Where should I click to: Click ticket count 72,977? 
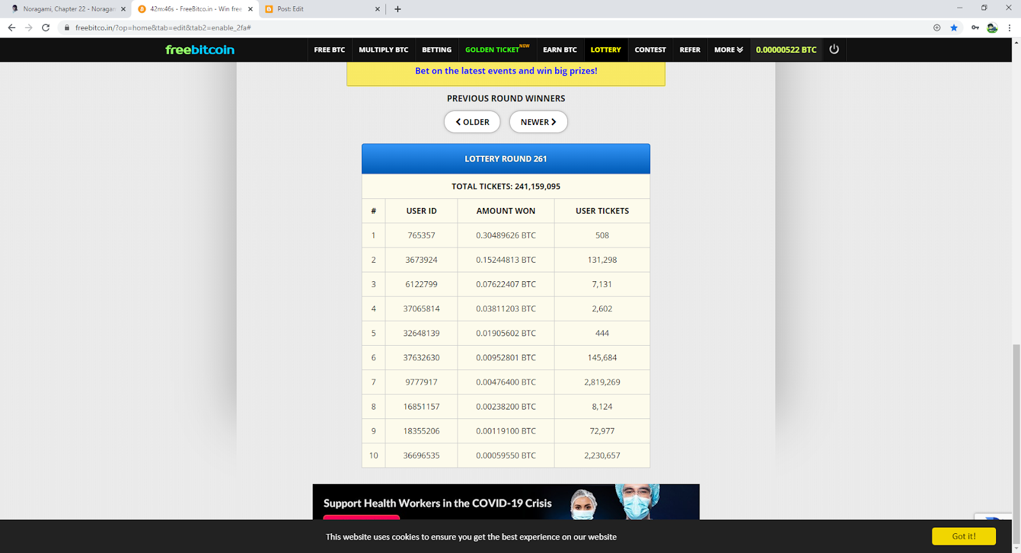(x=602, y=431)
